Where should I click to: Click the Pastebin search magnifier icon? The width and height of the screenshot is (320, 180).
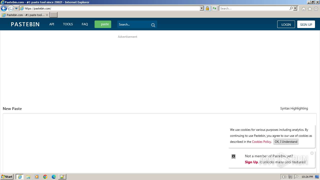tap(153, 25)
